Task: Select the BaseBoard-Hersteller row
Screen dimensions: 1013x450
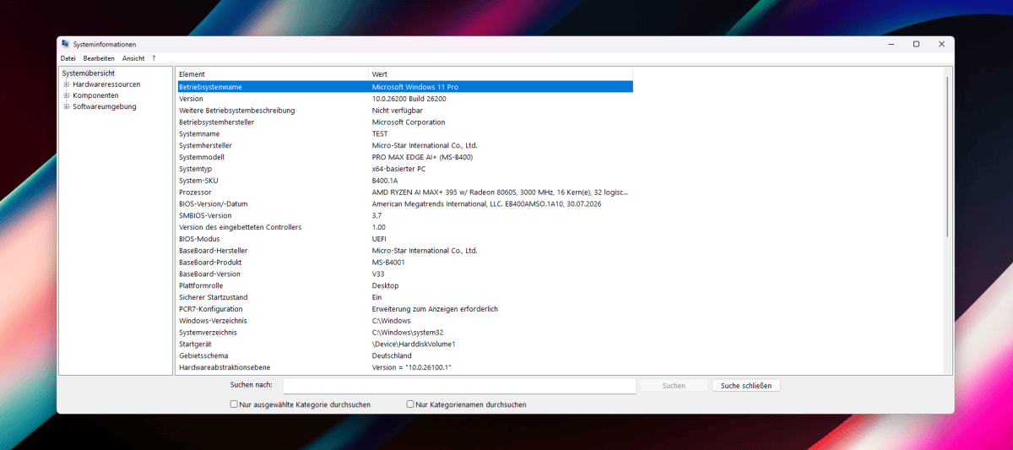Action: tap(404, 251)
